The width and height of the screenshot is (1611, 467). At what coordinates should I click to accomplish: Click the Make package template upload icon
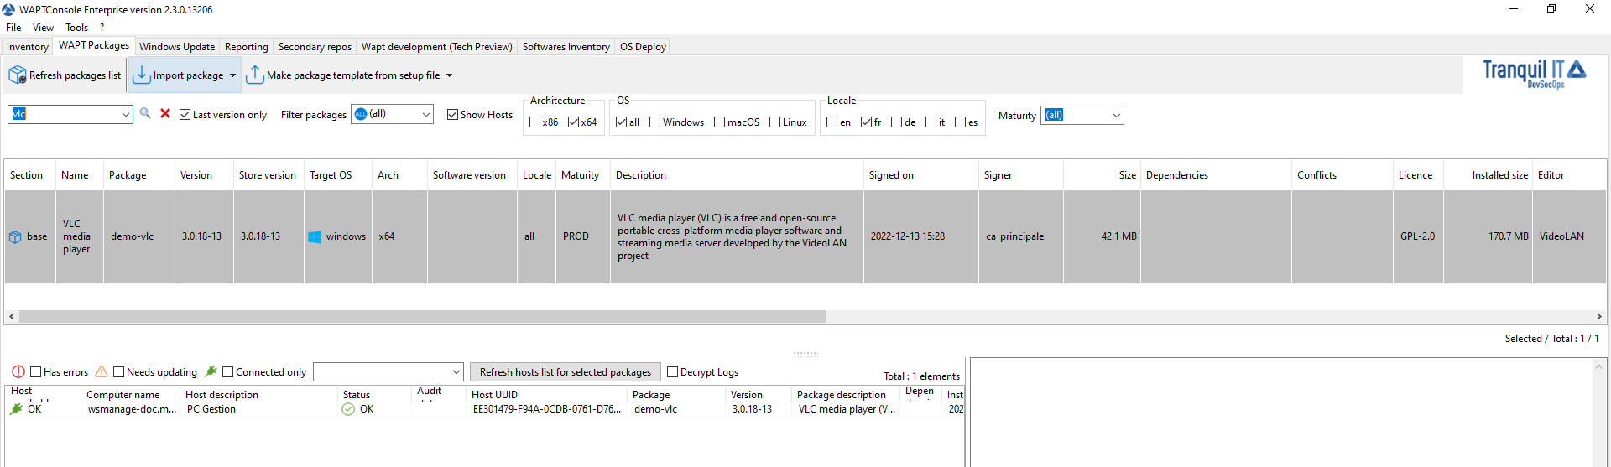(255, 75)
